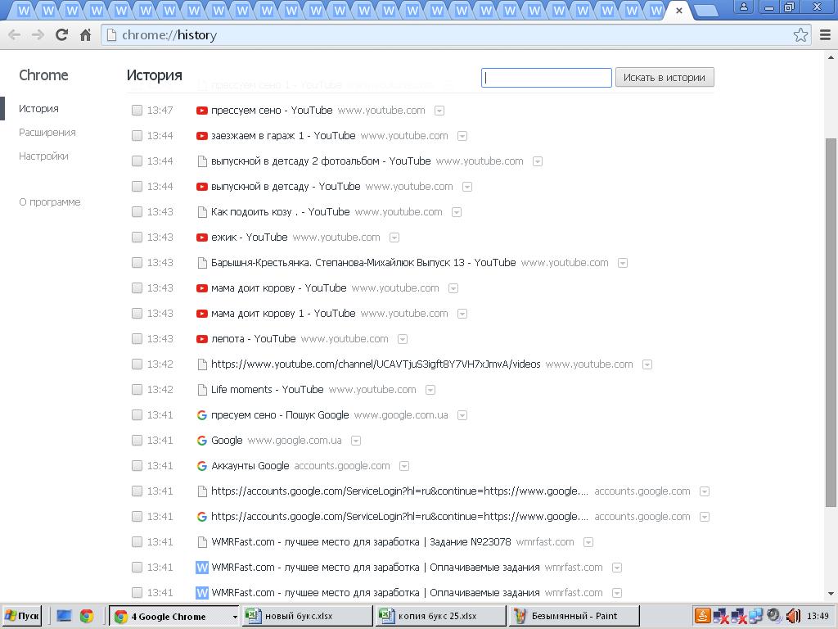
Task: Switch to the first WMRFast browser tab
Action: 23,11
